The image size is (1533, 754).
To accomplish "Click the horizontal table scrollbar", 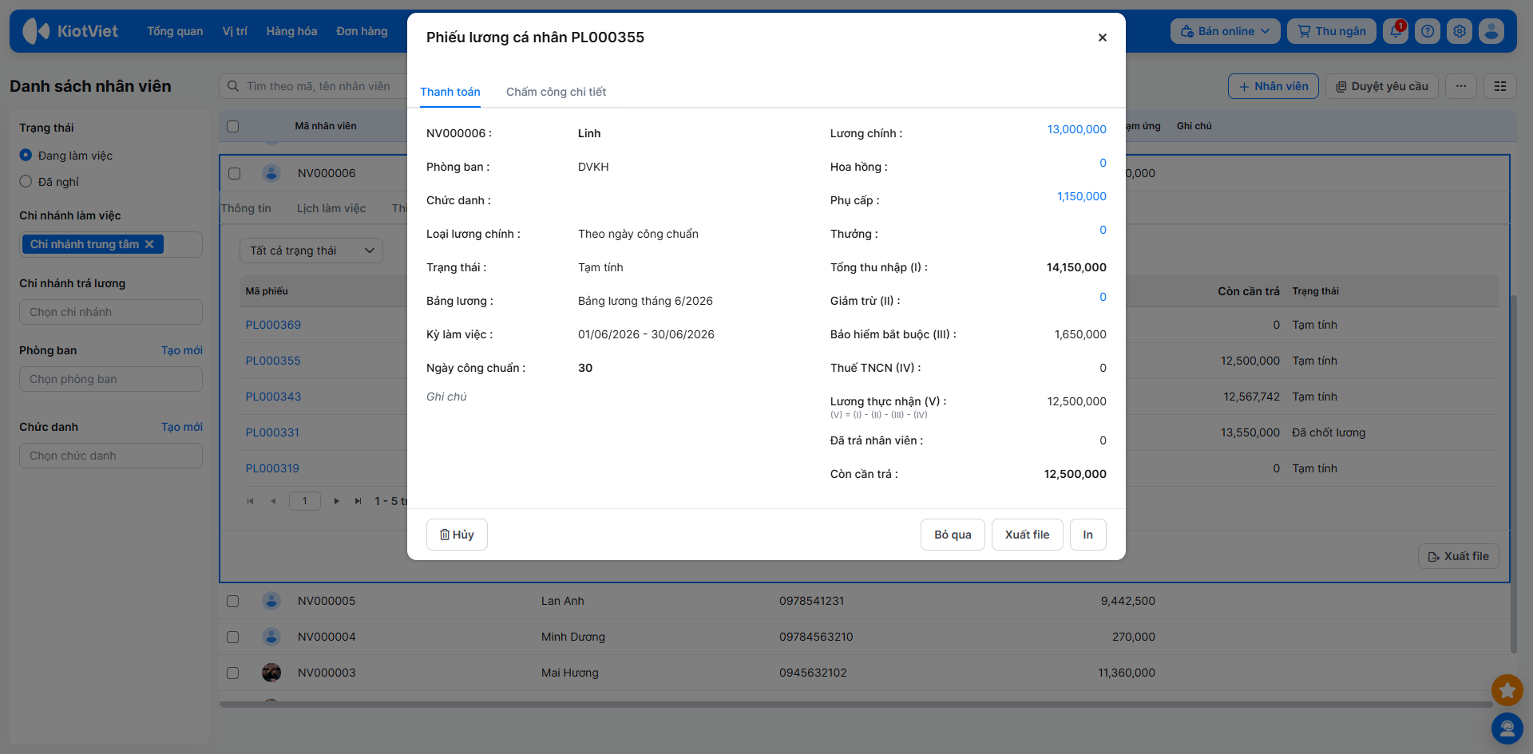I will point(856,705).
